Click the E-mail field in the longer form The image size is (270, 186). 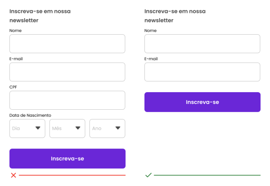pos(67,72)
